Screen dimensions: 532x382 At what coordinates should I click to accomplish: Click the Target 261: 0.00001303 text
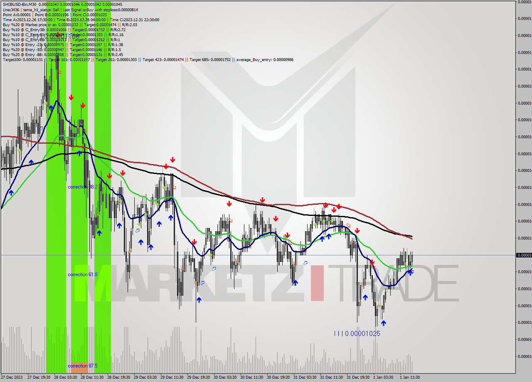[116, 59]
